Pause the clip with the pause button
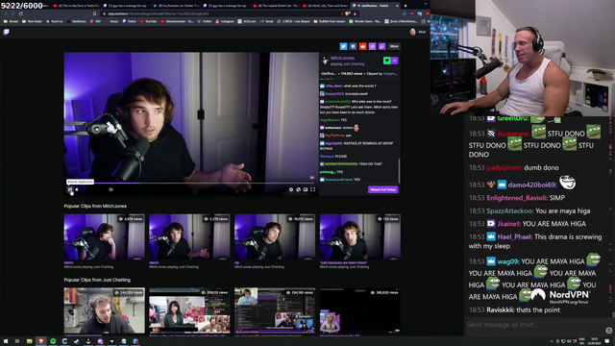Viewport: 615px width, 346px height. pos(70,189)
